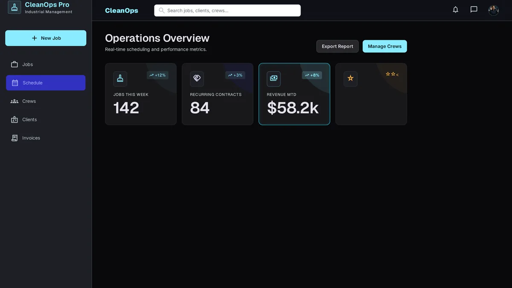Select the $58.2k revenue value
The height and width of the screenshot is (288, 512).
tap(293, 108)
